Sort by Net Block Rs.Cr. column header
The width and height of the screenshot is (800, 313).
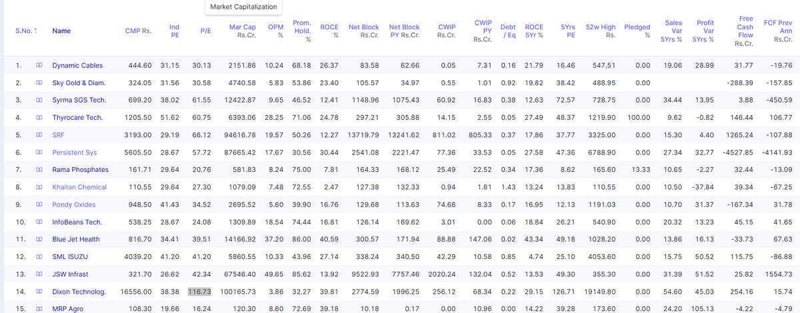[364, 31]
